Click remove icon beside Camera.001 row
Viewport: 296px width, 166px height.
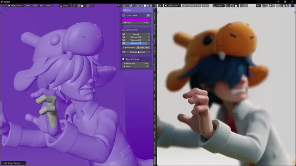click(x=149, y=43)
